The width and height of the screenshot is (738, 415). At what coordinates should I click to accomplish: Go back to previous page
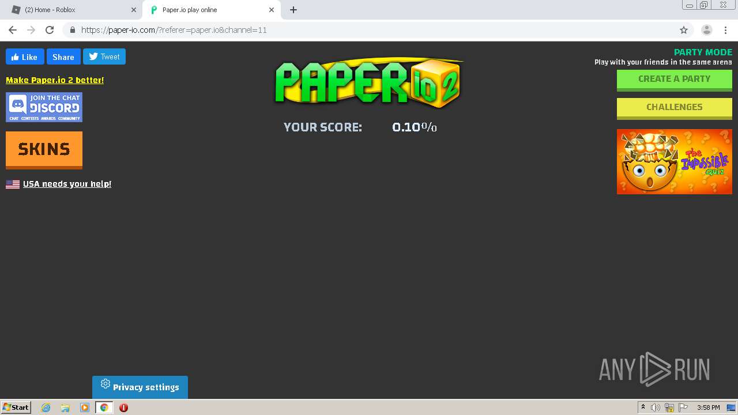click(13, 30)
